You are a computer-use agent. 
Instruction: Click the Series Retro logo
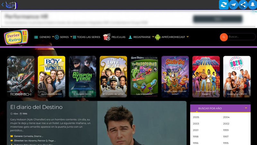tap(16, 37)
